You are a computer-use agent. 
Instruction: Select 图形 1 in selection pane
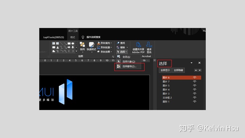tap(166, 102)
